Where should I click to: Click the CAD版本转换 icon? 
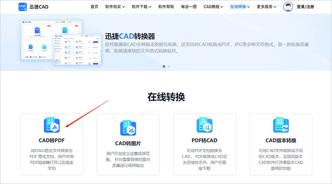281,125
